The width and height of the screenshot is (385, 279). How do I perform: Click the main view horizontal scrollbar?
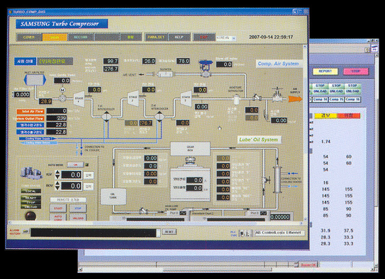(155, 223)
